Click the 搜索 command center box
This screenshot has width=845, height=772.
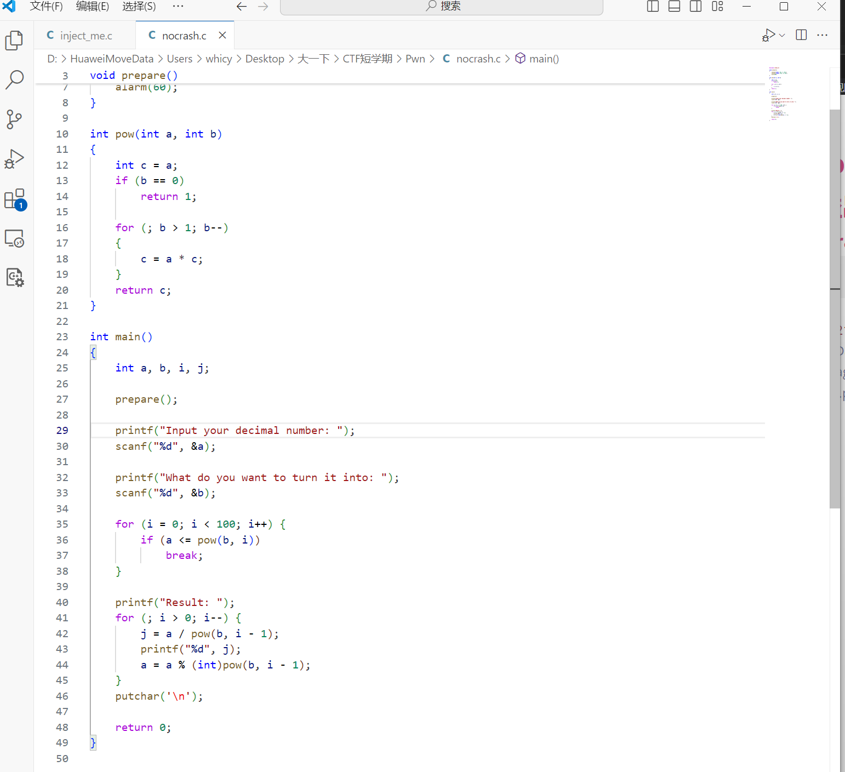coord(442,7)
